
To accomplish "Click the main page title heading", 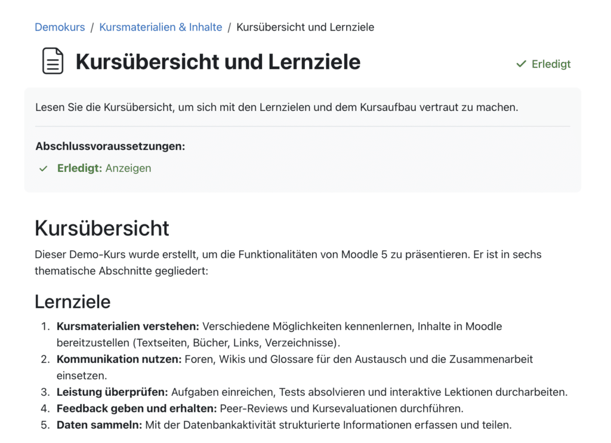I will 218,61.
